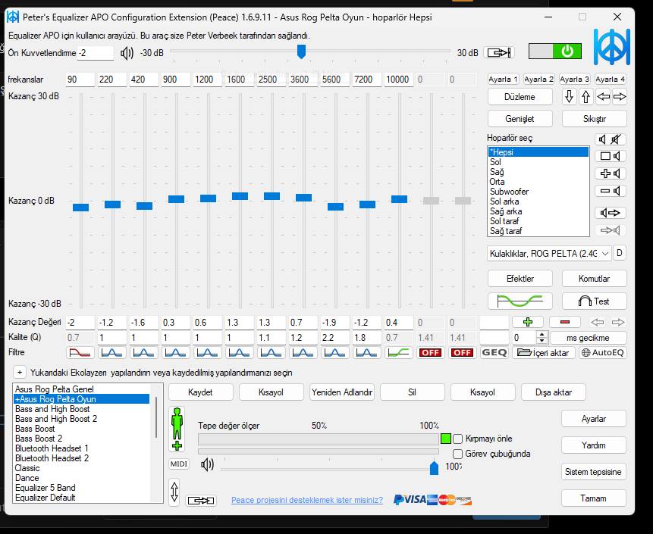
Task: Open filter type icon for 5600 Hz band
Action: click(x=335, y=353)
